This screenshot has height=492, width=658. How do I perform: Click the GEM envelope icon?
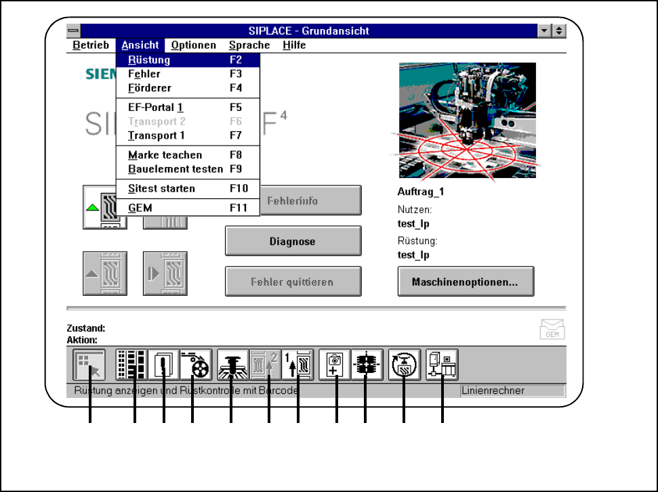point(552,330)
